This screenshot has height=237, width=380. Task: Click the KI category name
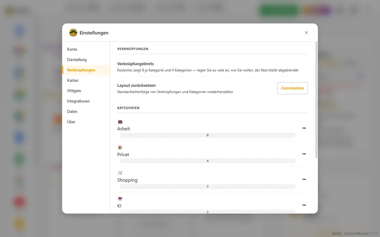(119, 206)
